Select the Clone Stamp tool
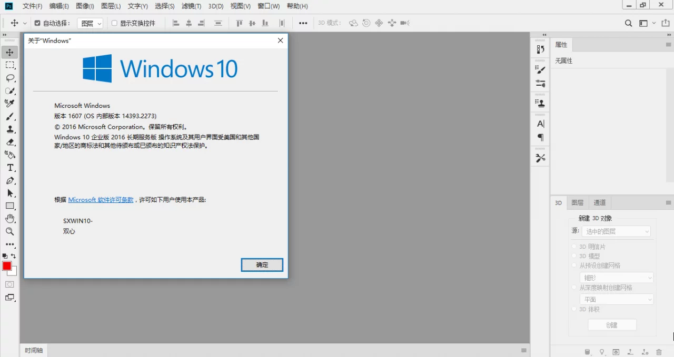 click(10, 129)
